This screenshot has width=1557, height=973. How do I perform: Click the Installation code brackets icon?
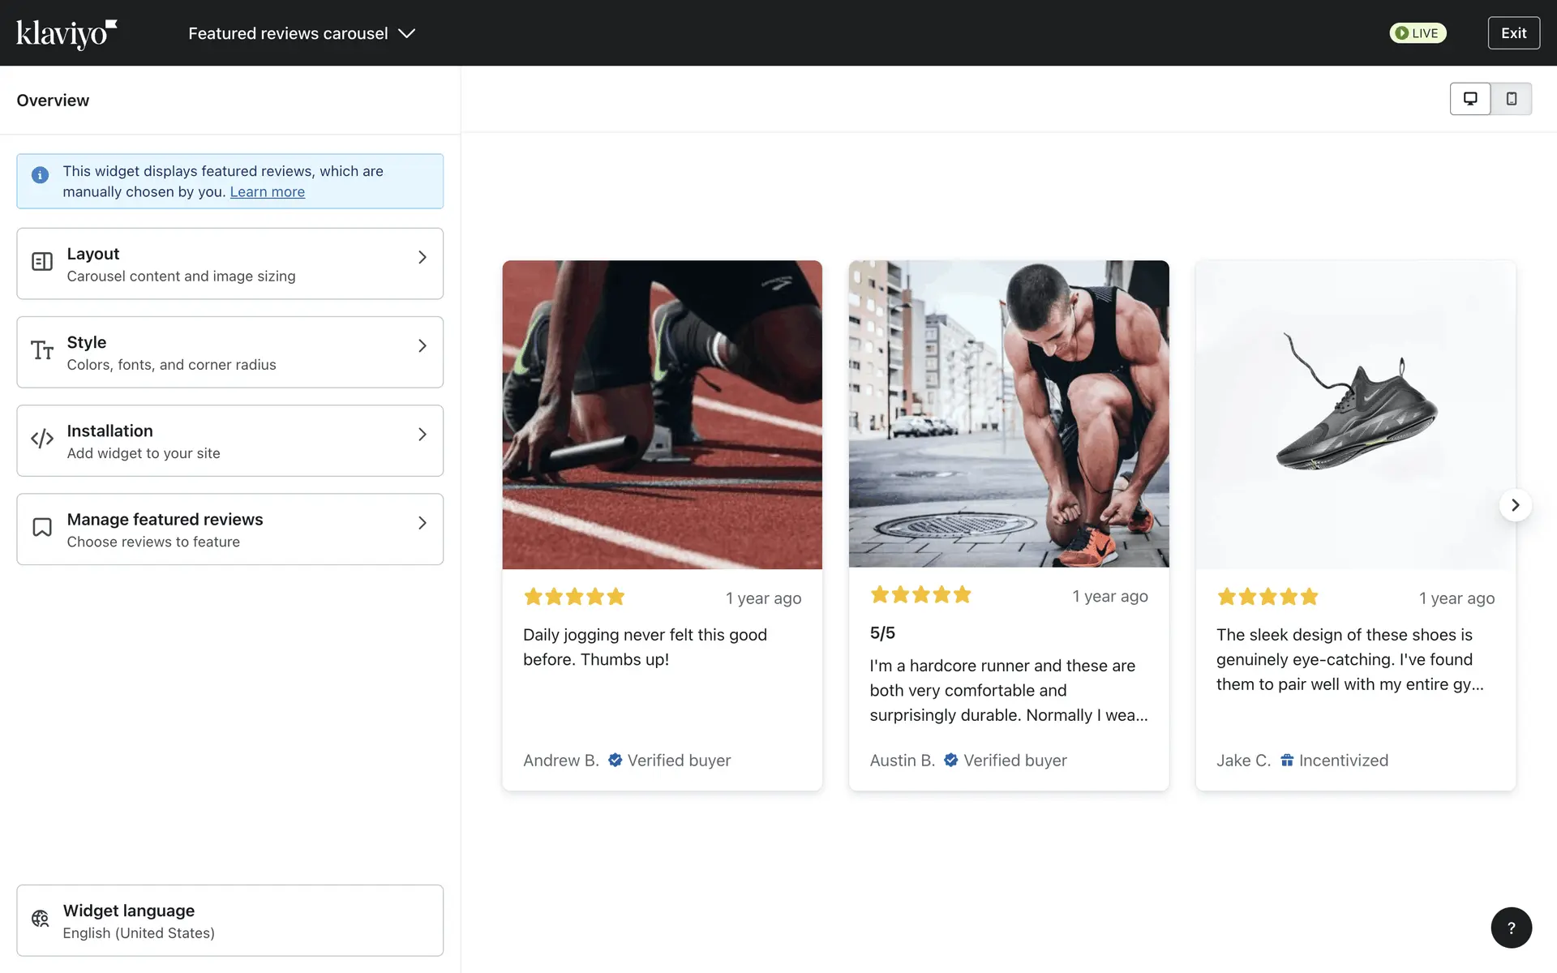click(42, 439)
